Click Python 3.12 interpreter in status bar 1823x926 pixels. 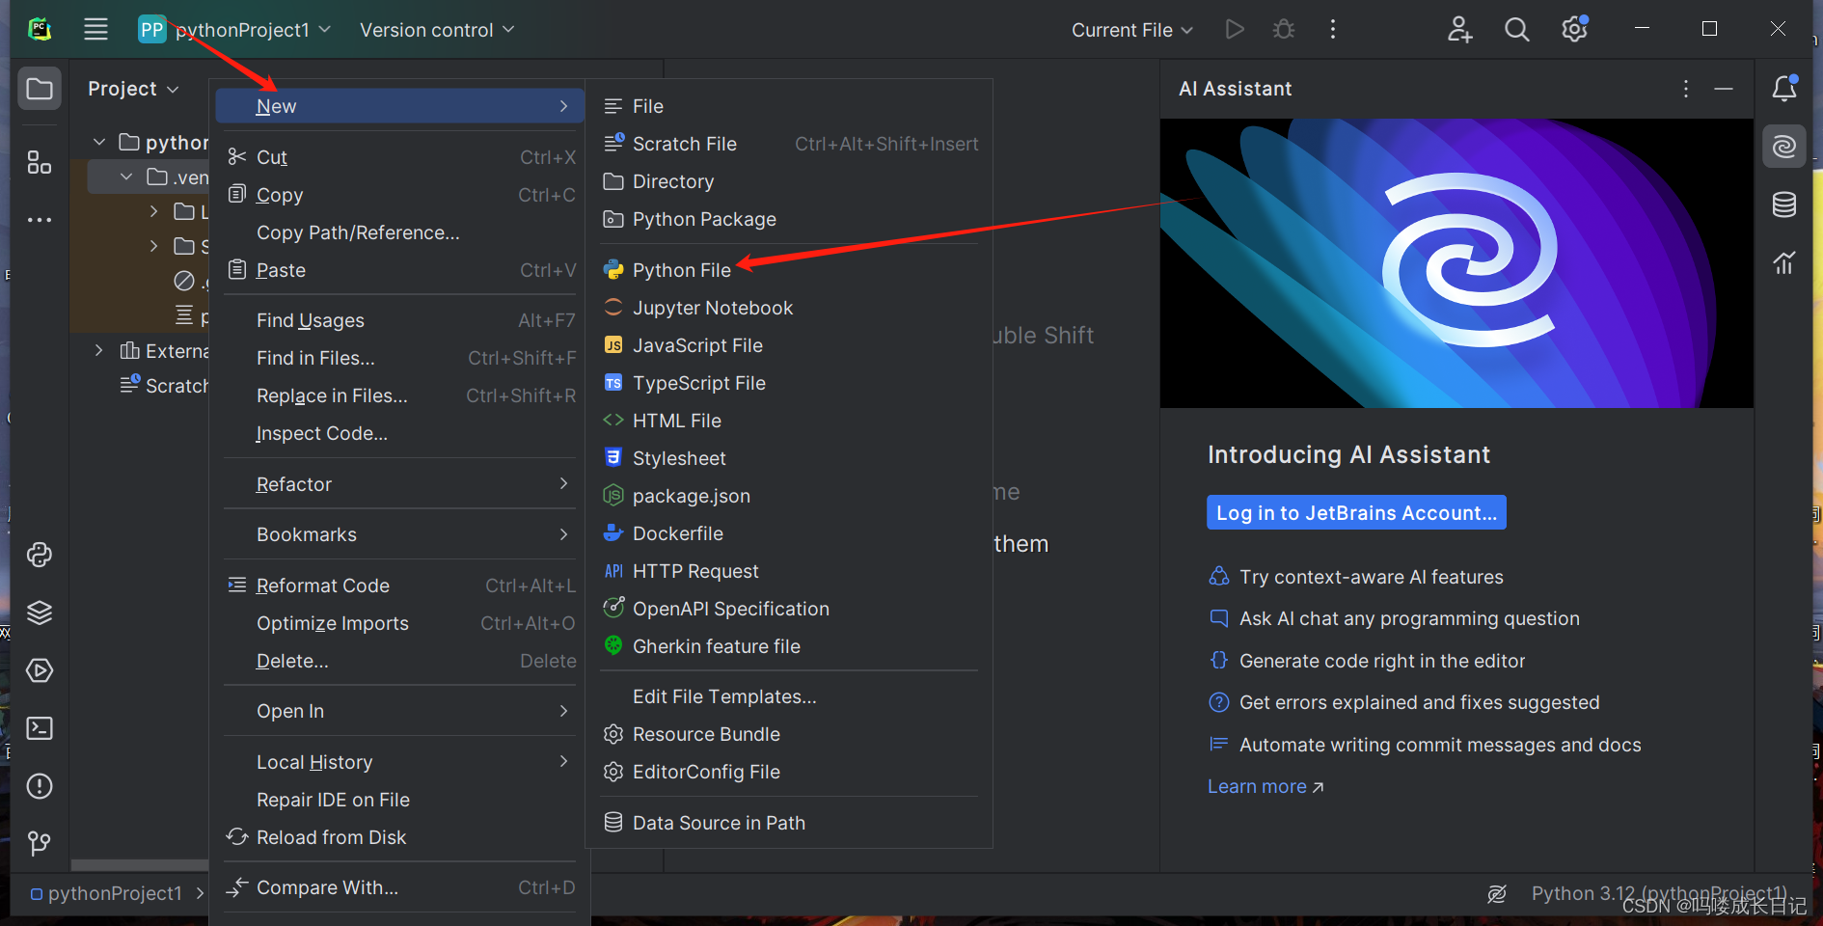(1658, 894)
